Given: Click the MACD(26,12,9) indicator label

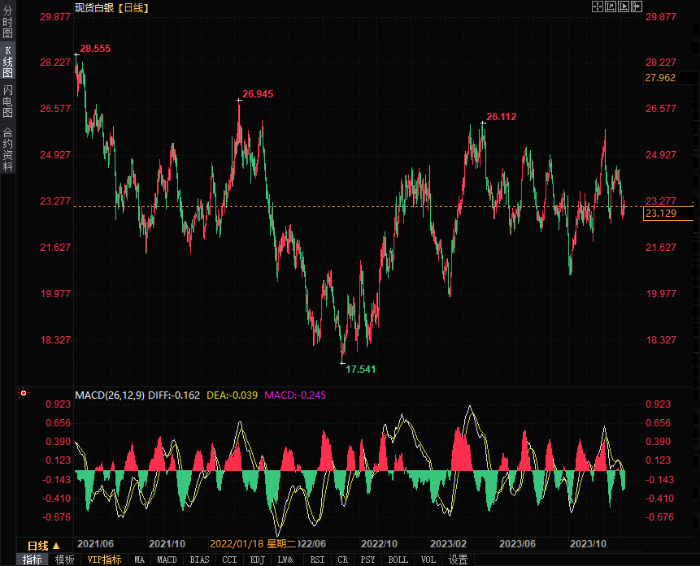Looking at the screenshot, I should point(109,395).
